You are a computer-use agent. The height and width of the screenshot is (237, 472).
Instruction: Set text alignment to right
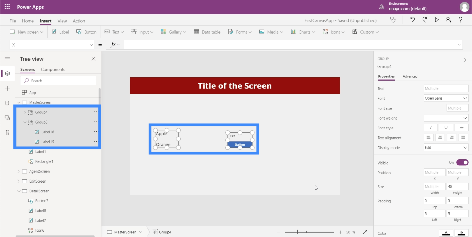click(x=451, y=137)
